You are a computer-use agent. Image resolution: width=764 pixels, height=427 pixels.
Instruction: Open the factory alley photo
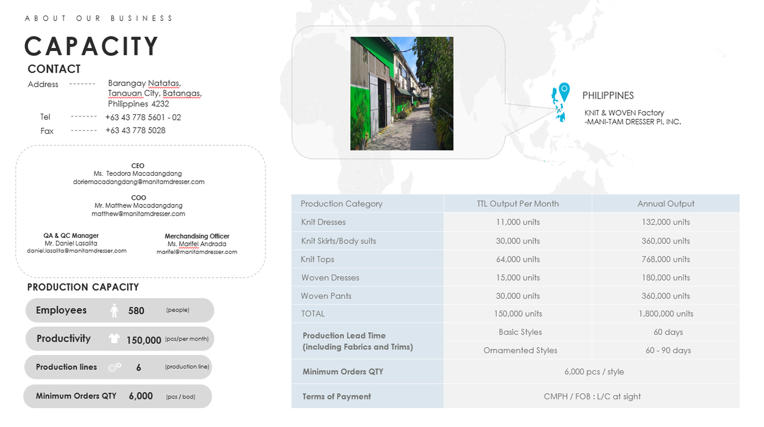pyautogui.click(x=401, y=93)
